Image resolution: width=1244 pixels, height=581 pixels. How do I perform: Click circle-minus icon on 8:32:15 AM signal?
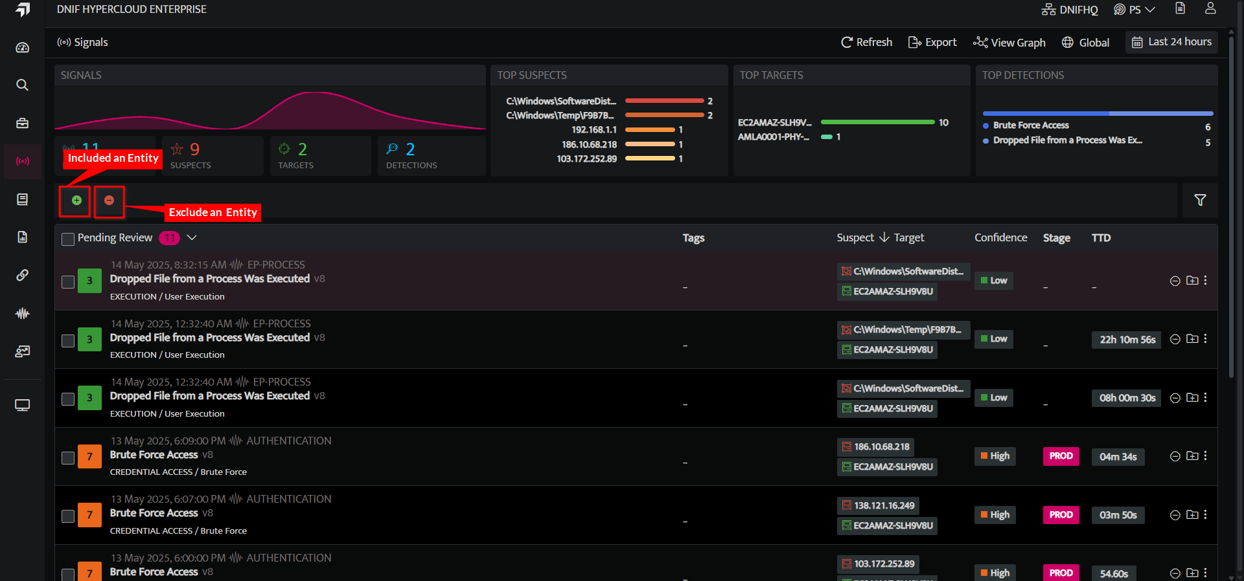[1175, 281]
